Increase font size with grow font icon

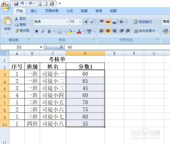(86, 21)
